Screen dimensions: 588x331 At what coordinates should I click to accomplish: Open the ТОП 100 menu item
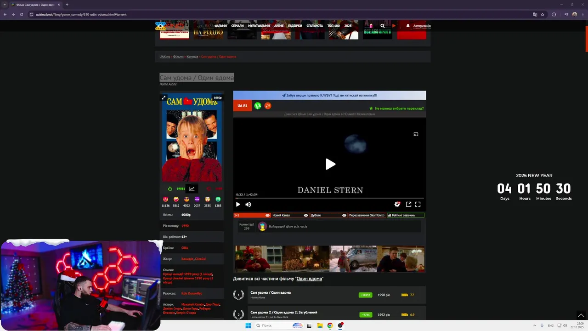[334, 26]
